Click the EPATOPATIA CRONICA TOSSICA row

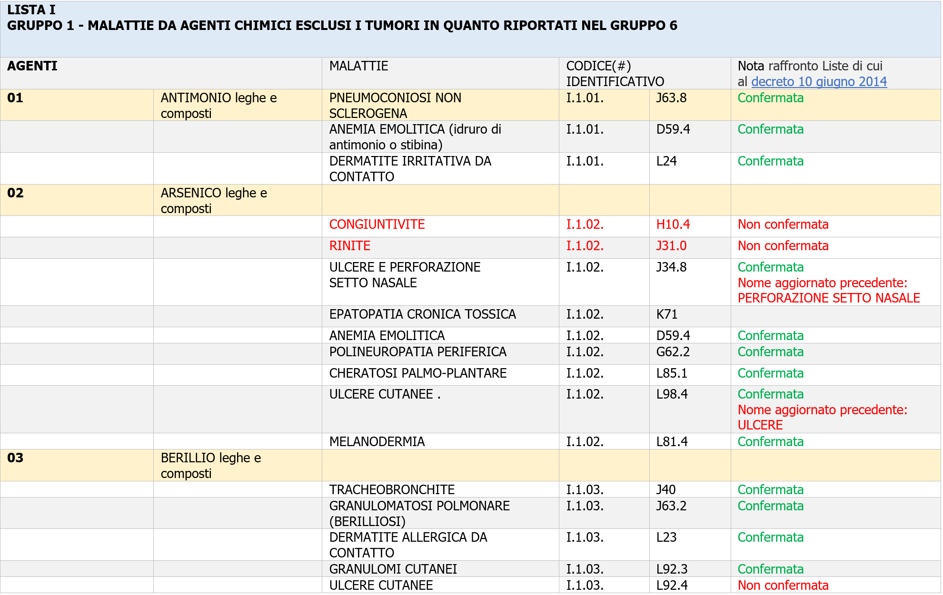coord(422,314)
